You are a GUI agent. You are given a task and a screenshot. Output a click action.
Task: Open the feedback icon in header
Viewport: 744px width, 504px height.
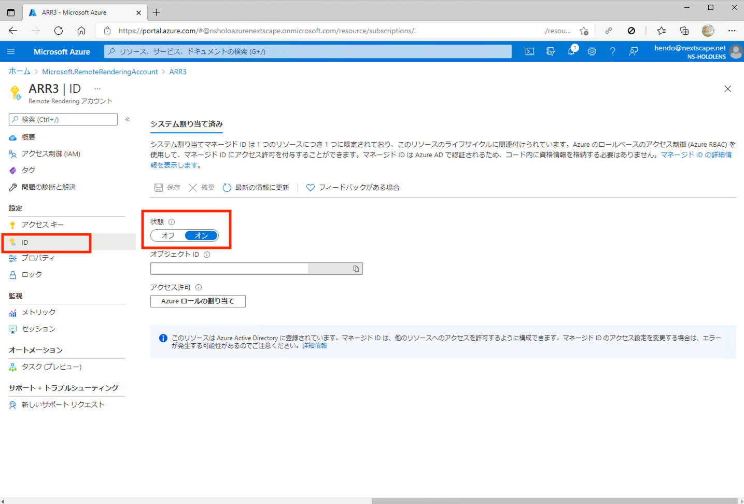(x=633, y=51)
